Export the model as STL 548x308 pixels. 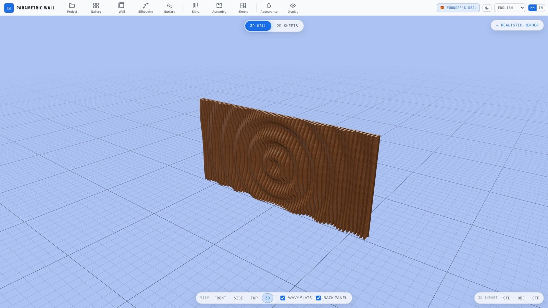tap(507, 298)
